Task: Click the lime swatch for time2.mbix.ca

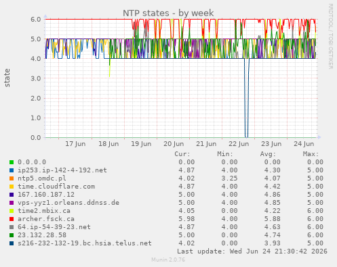Action: click(x=12, y=211)
